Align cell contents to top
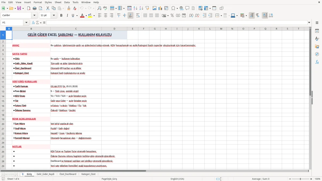The image size is (322, 181). click(x=119, y=16)
